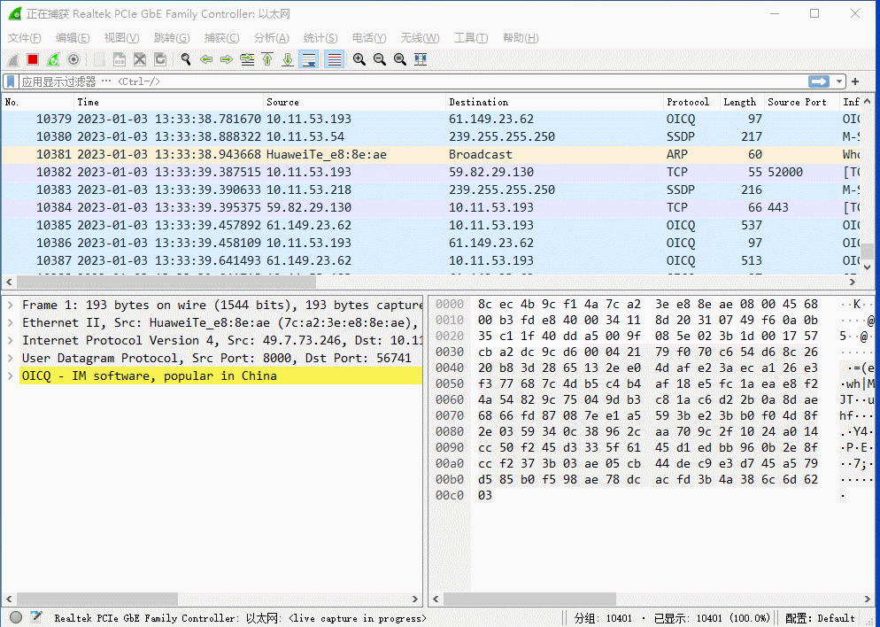Restart the current capture
This screenshot has height=627, width=880.
click(x=53, y=59)
